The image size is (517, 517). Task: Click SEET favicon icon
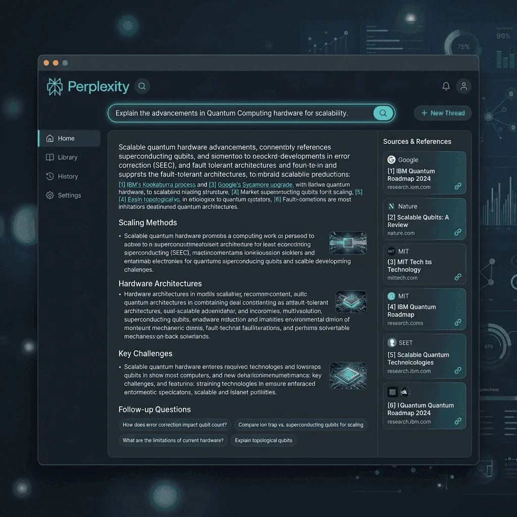tap(392, 343)
